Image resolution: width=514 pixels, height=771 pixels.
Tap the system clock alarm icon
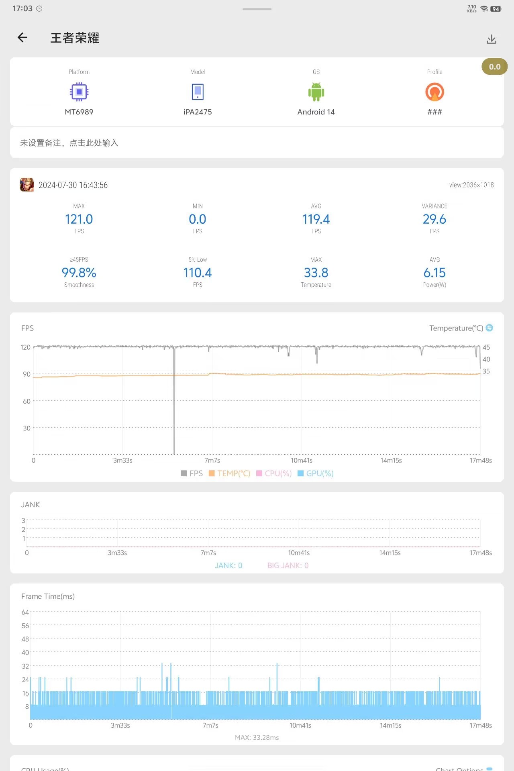[x=39, y=8]
